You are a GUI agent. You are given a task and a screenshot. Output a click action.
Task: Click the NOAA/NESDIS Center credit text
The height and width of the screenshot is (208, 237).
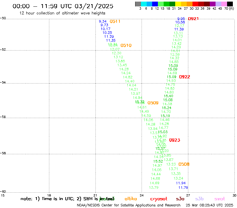pos(129,205)
